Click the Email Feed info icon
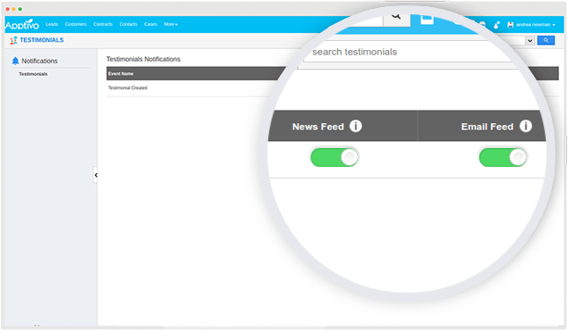 click(526, 126)
